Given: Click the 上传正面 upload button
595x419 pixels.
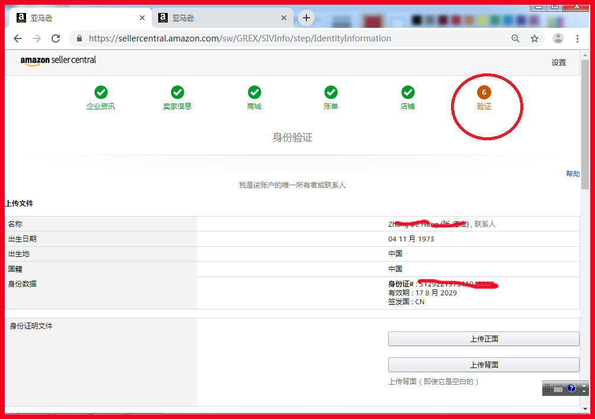Looking at the screenshot, I should pyautogui.click(x=484, y=339).
